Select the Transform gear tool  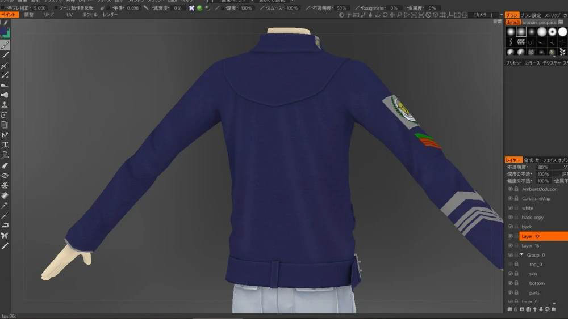(x=5, y=185)
